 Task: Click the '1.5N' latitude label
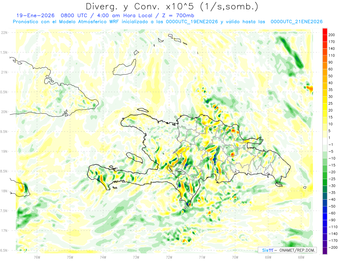[x=4, y=52]
